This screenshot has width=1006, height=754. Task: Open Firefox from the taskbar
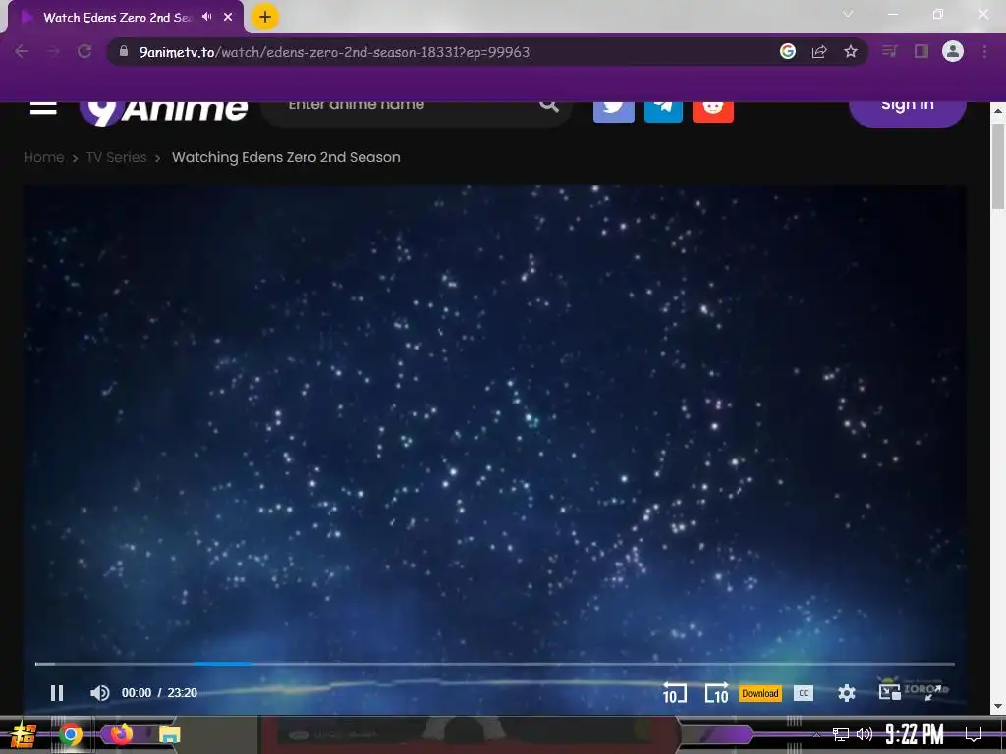pyautogui.click(x=121, y=733)
